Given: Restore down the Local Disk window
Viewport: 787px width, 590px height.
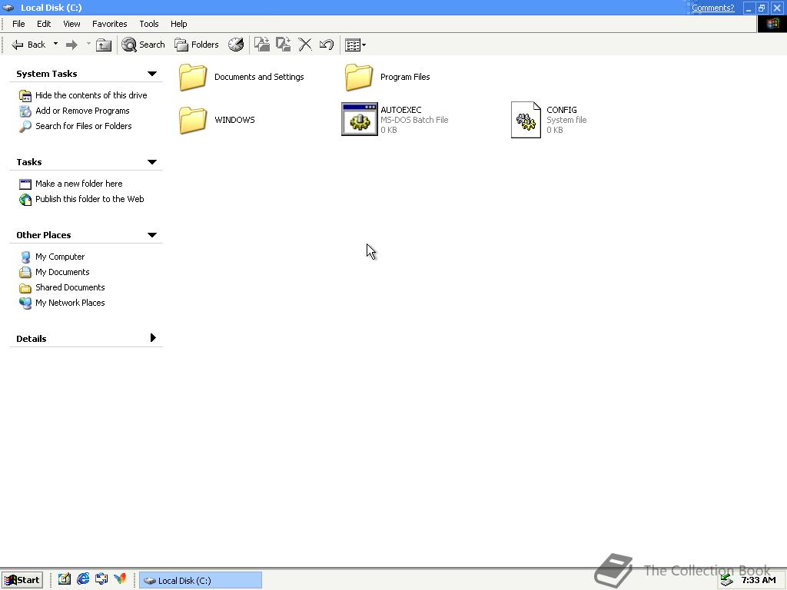Looking at the screenshot, I should pyautogui.click(x=762, y=8).
